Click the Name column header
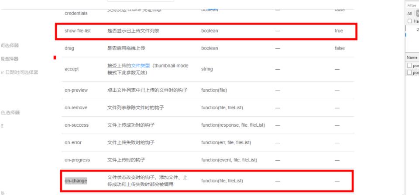Viewport: 419px width, 195px height. (x=412, y=57)
